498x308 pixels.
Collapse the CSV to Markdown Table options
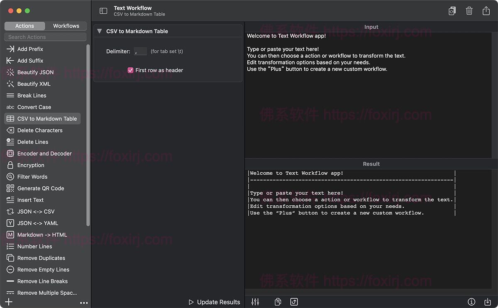click(100, 31)
